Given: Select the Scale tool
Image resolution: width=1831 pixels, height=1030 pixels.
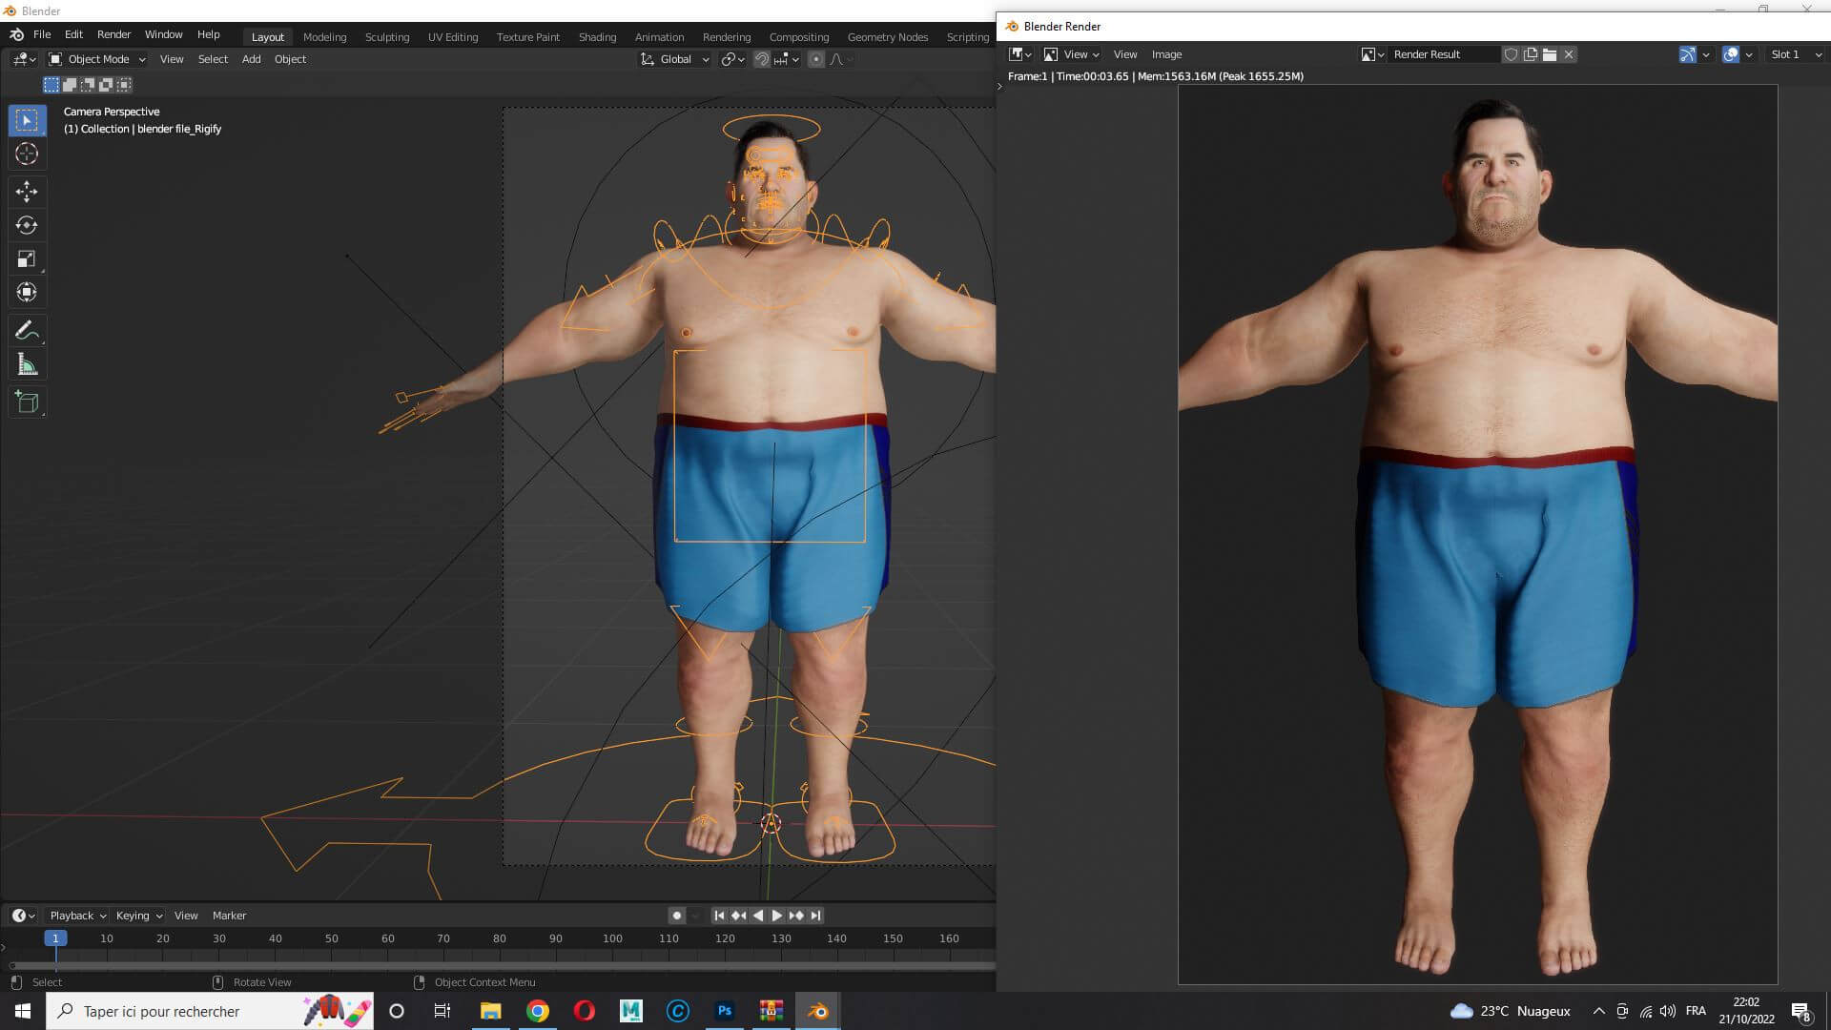Looking at the screenshot, I should coord(27,258).
